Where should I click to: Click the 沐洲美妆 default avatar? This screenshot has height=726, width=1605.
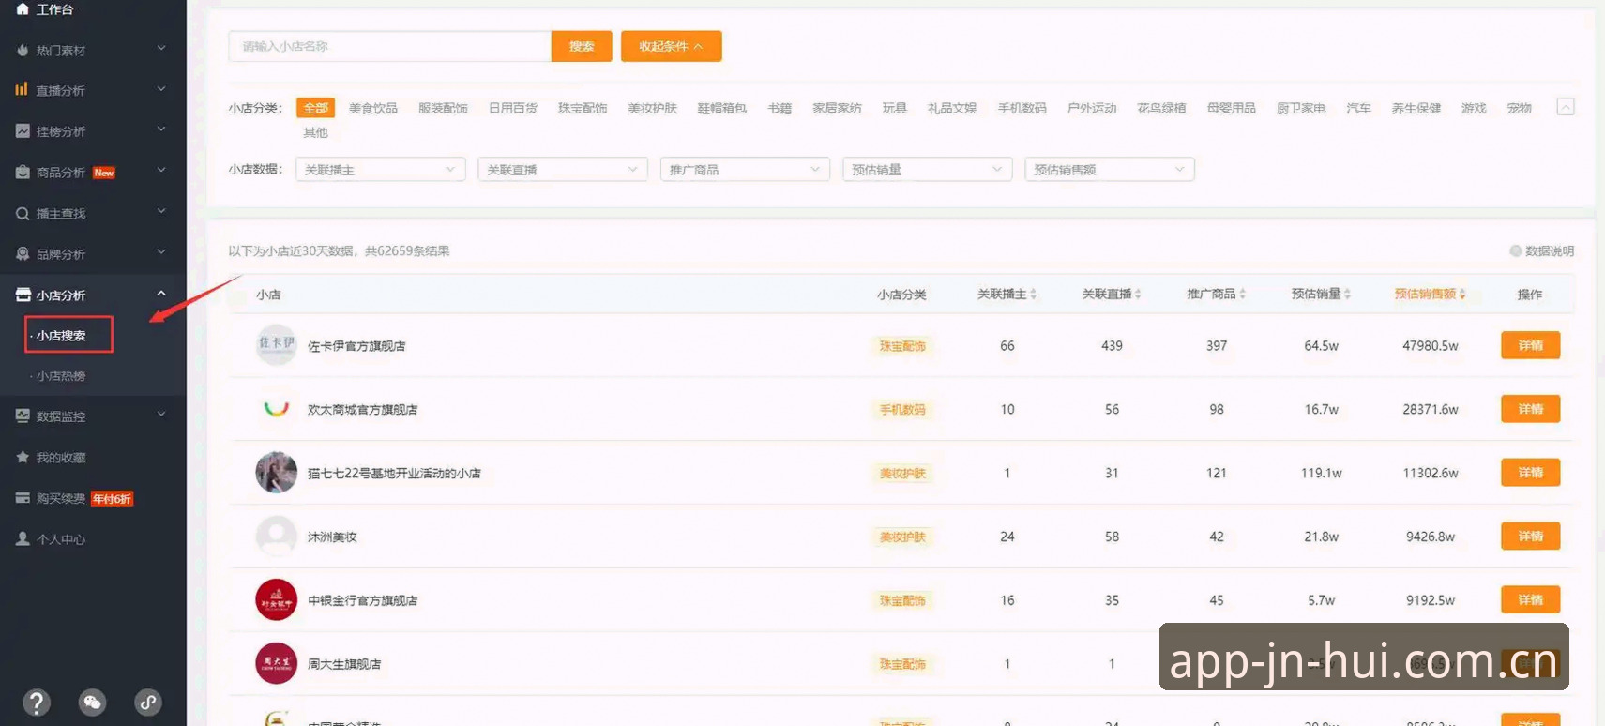click(x=276, y=537)
